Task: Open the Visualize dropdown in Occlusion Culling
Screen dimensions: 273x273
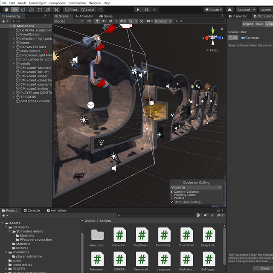Action: click(x=196, y=187)
